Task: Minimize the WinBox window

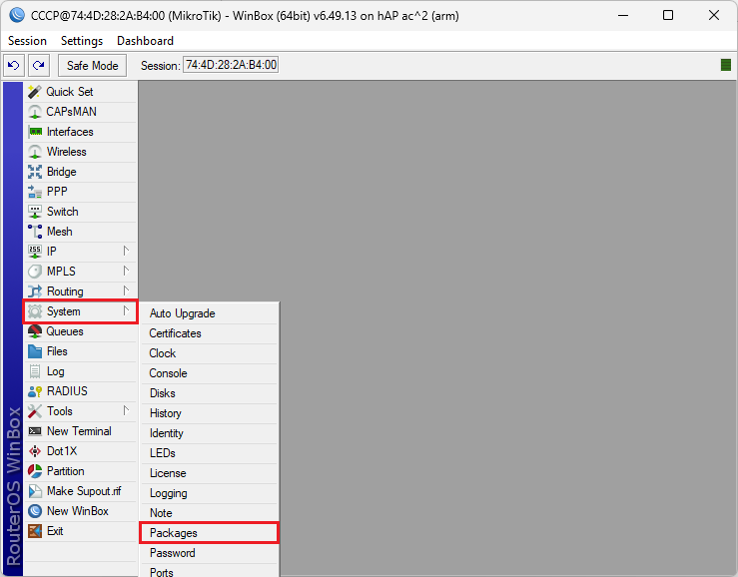Action: (x=623, y=16)
